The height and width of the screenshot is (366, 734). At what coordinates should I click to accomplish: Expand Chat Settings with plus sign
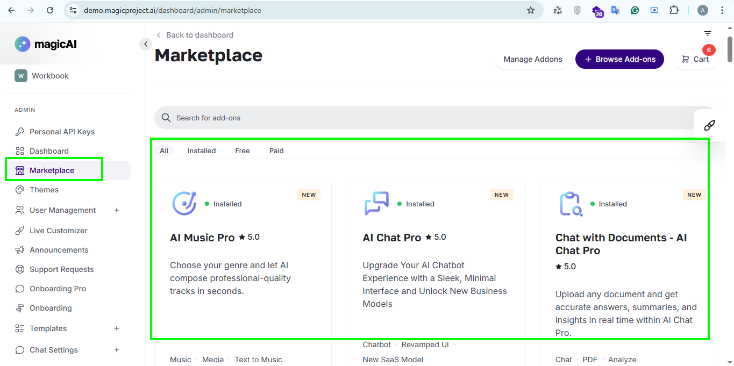(117, 350)
